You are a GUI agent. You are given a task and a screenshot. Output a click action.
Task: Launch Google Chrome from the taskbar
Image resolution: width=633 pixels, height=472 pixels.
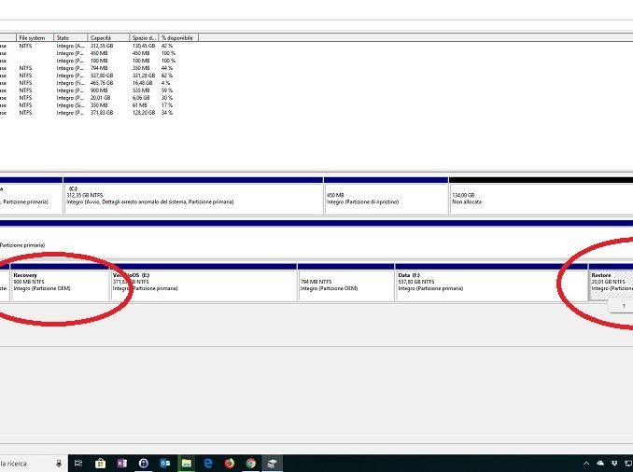point(251,464)
